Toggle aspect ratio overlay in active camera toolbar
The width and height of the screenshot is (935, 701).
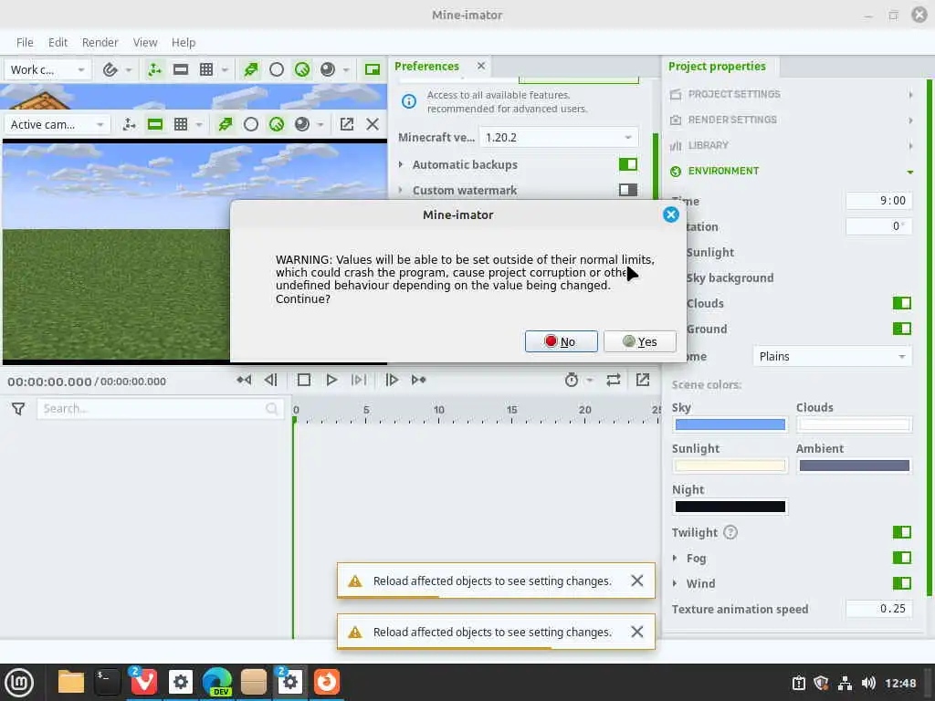155,124
